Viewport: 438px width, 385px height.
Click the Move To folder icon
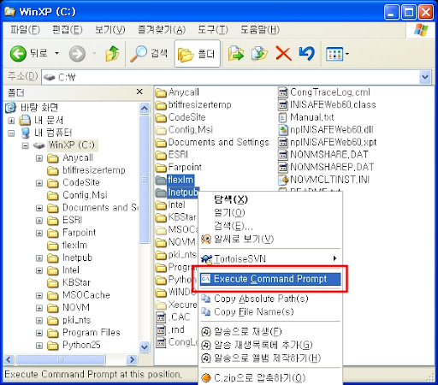pyautogui.click(x=236, y=53)
